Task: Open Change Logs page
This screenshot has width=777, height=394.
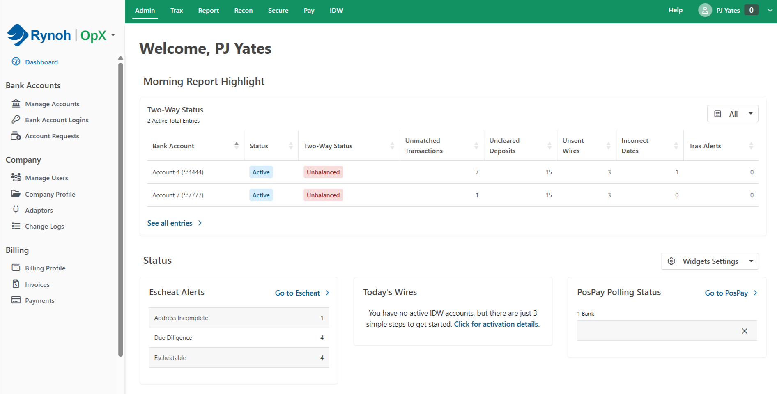Action: click(44, 226)
